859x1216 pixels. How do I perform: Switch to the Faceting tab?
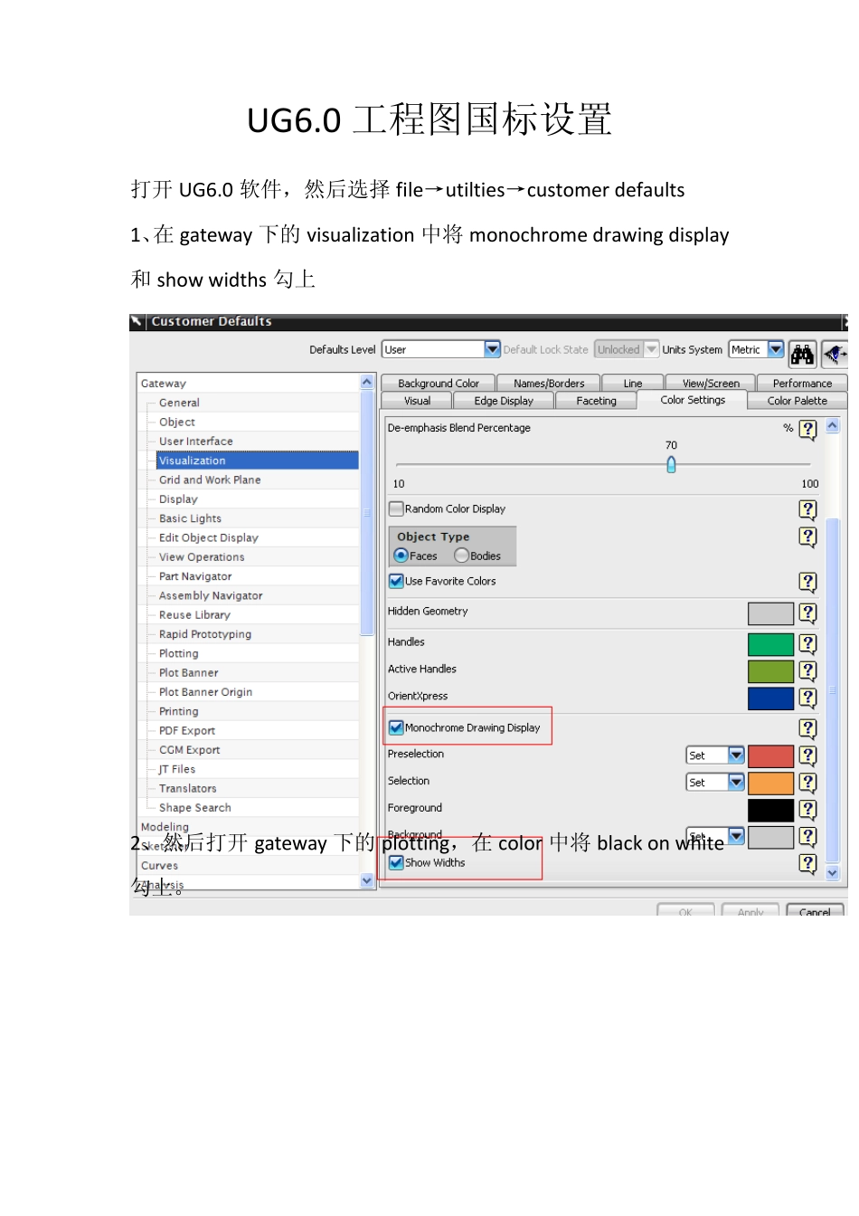597,401
